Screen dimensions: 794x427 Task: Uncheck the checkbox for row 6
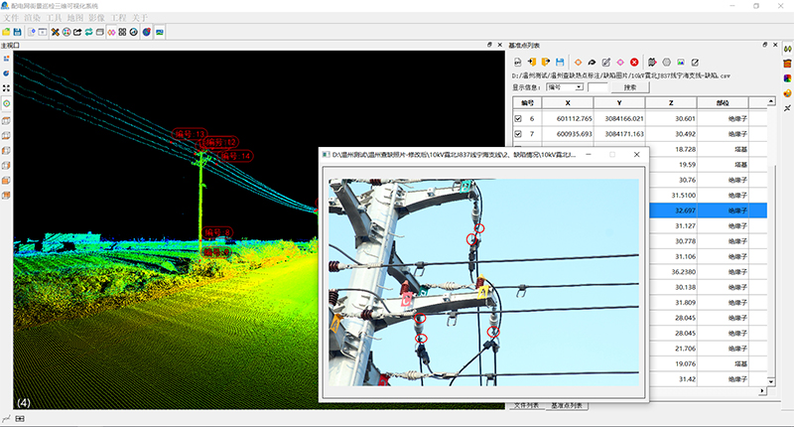518,119
